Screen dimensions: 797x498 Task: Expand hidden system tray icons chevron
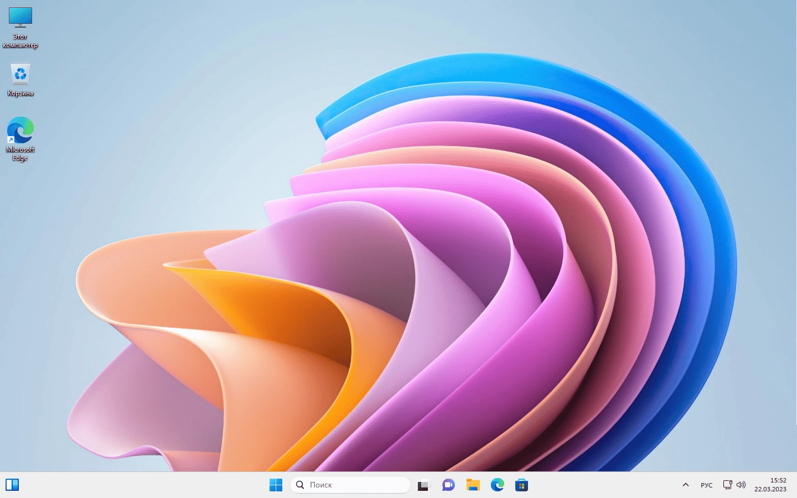tap(685, 485)
